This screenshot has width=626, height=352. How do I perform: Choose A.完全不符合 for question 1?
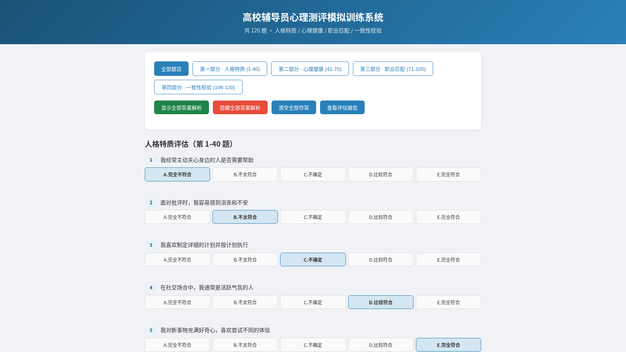(177, 174)
